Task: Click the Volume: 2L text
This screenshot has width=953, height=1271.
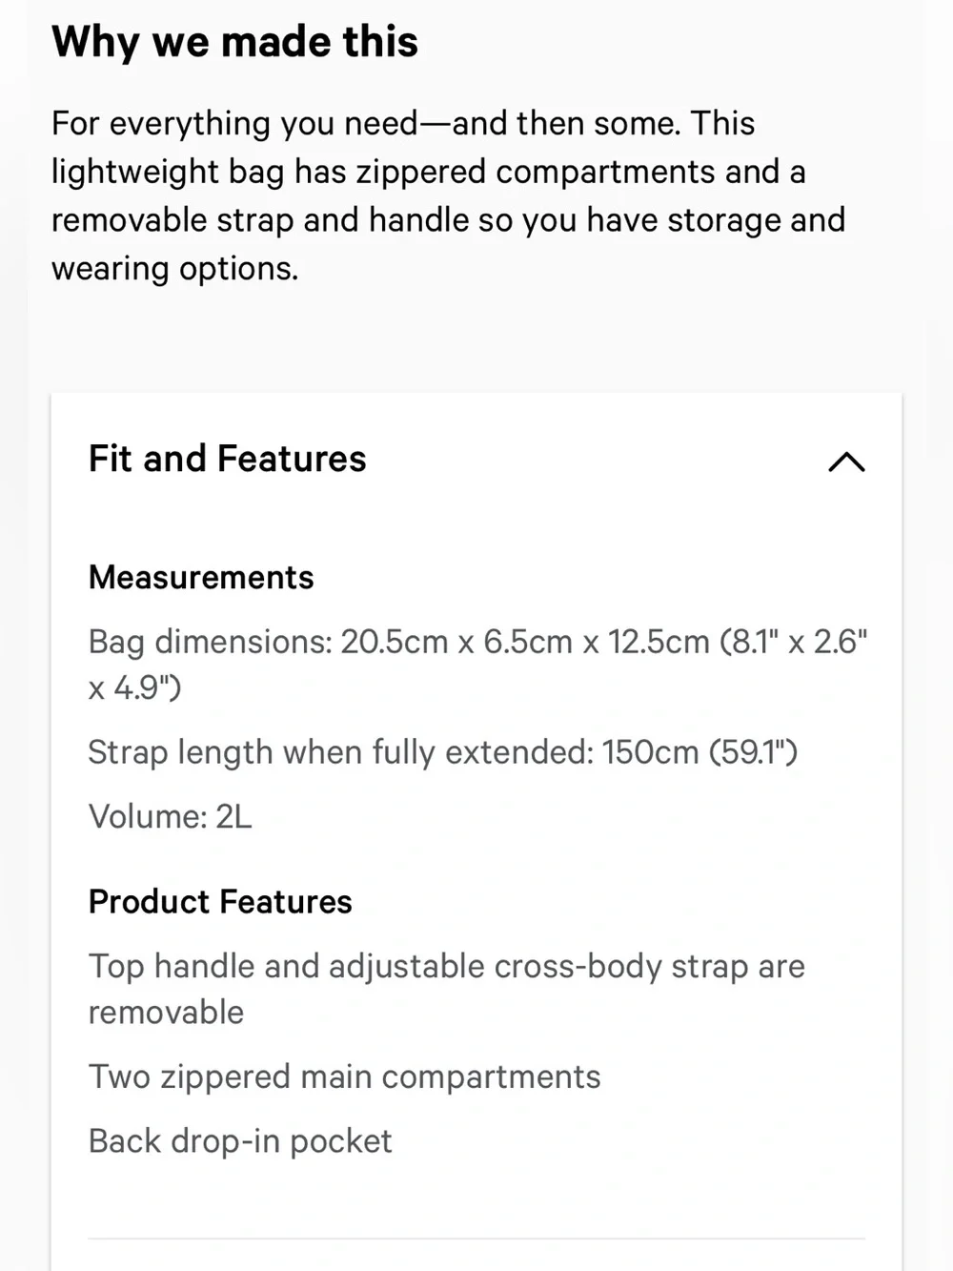Action: 171,817
